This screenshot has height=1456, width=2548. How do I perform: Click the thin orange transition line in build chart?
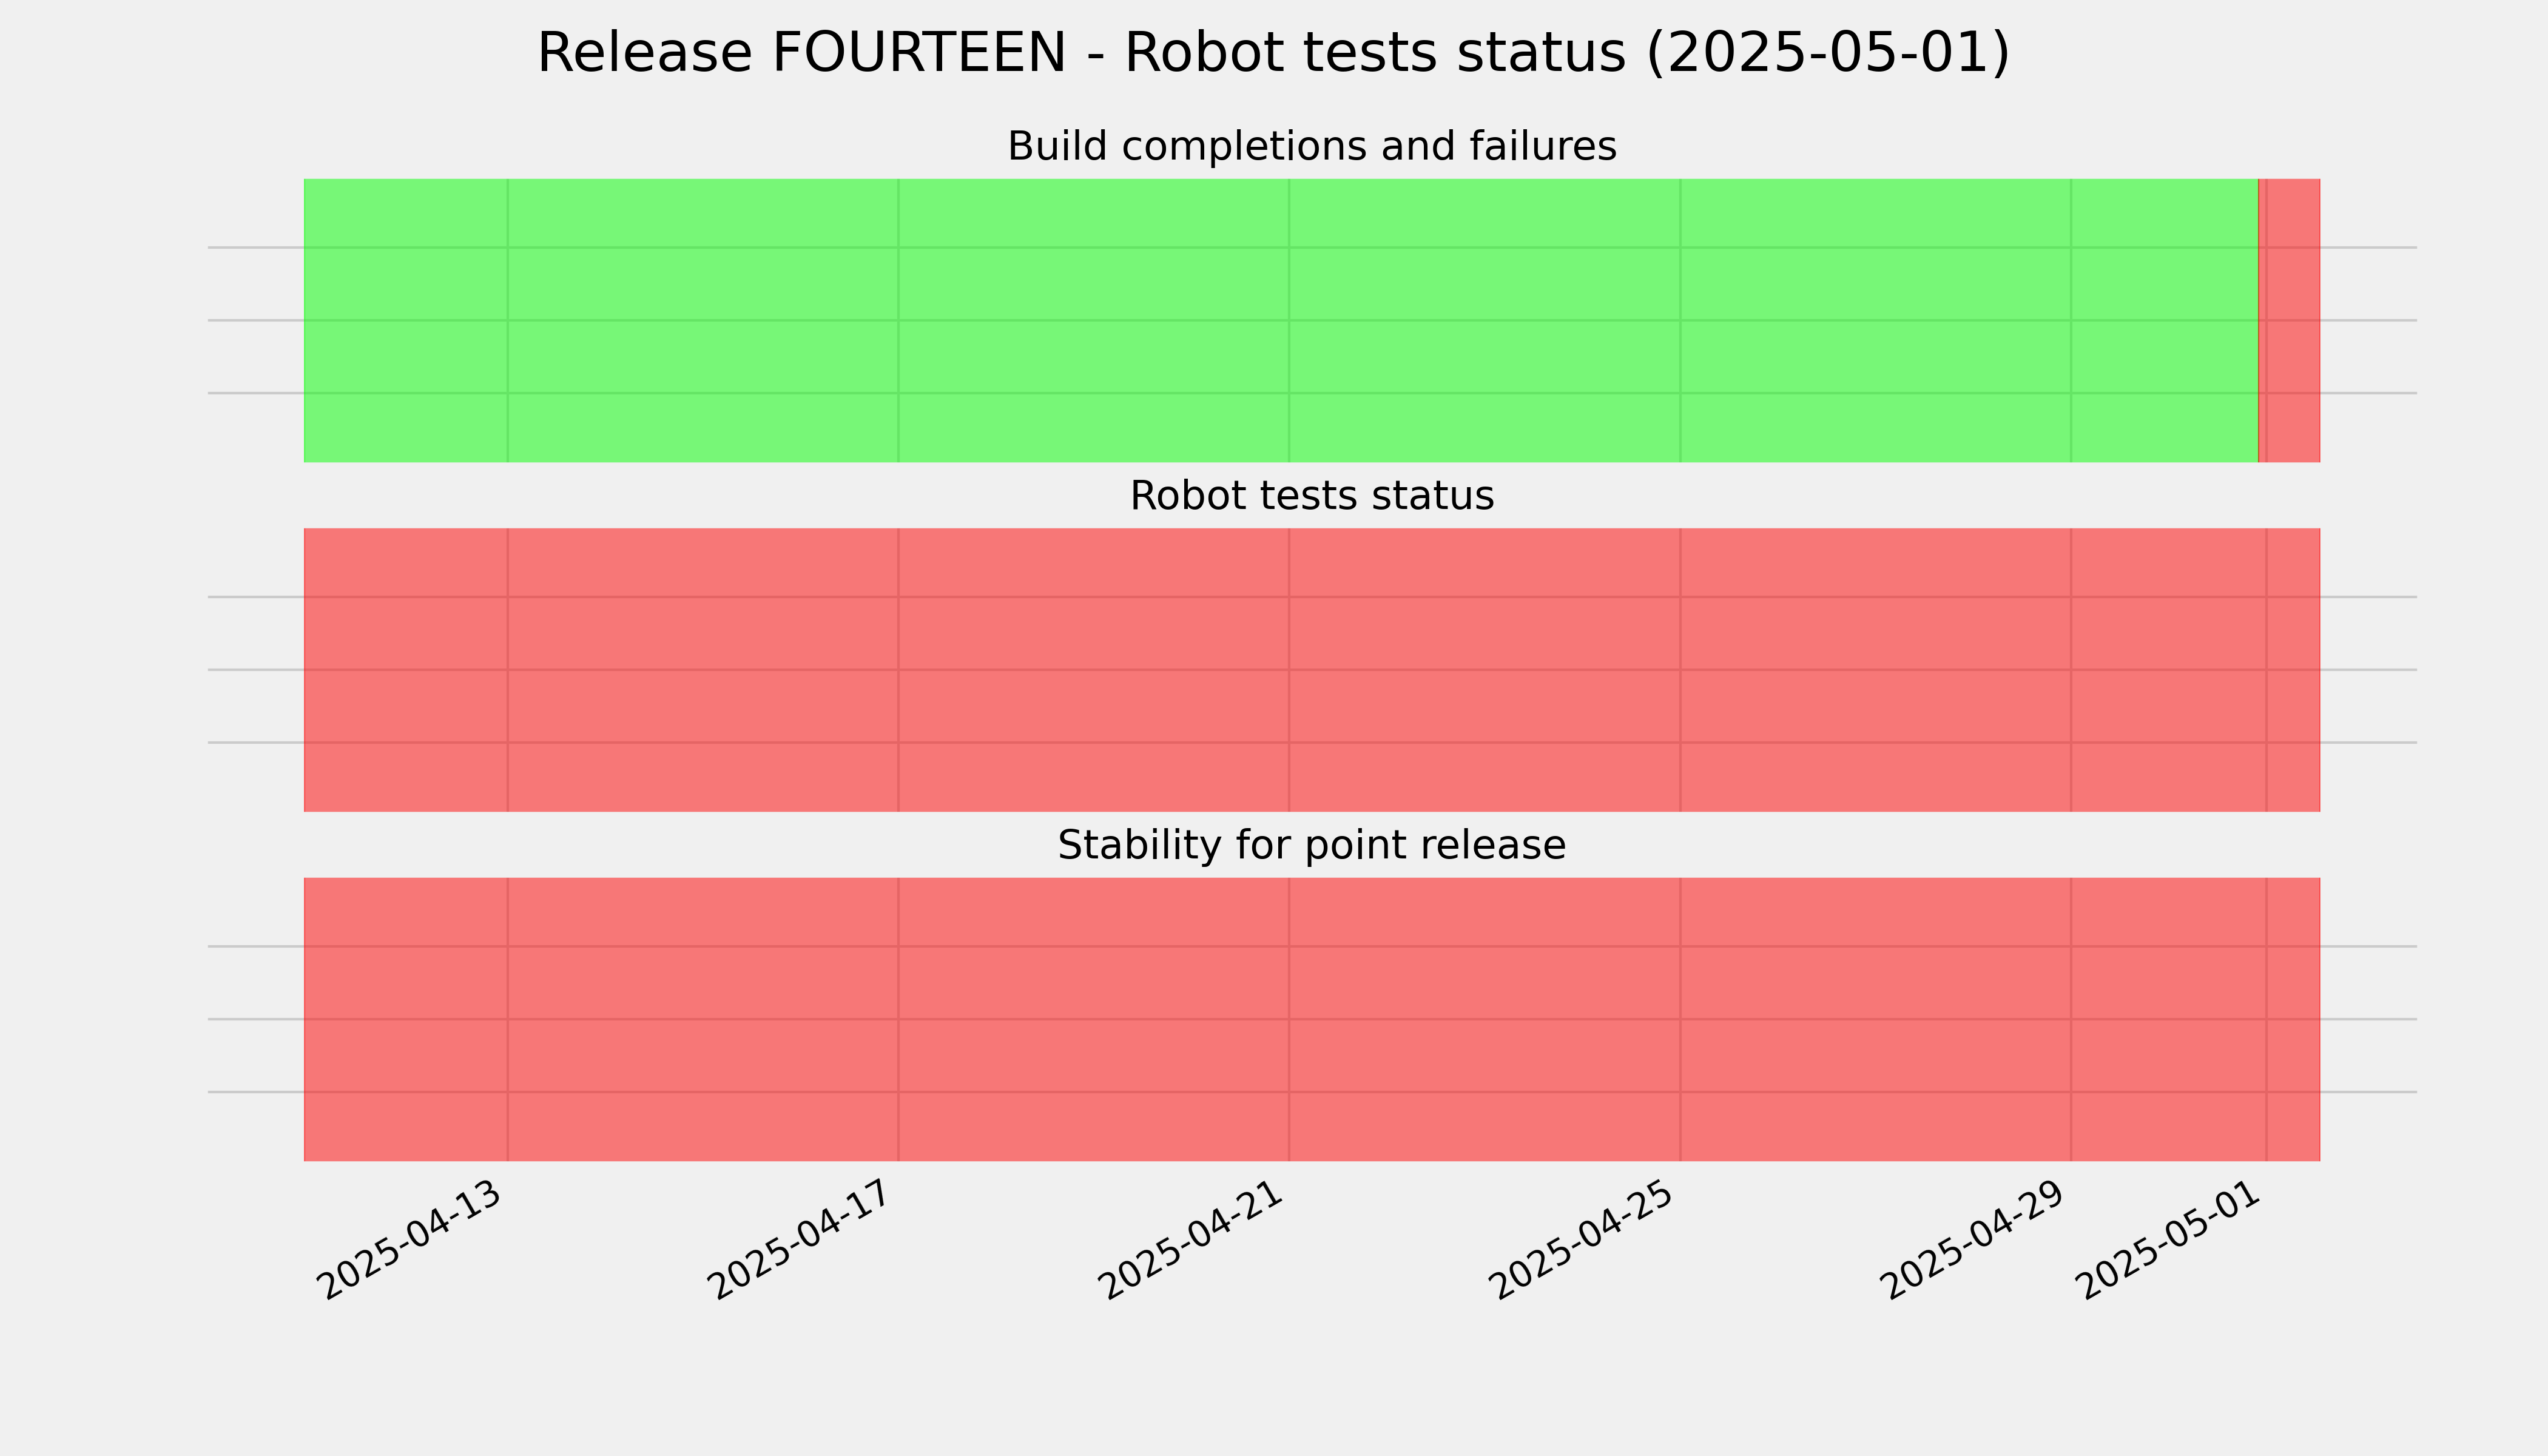click(x=2259, y=320)
